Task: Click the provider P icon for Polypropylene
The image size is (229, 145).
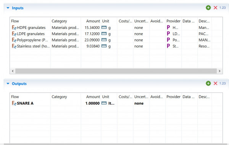Action: point(168,40)
